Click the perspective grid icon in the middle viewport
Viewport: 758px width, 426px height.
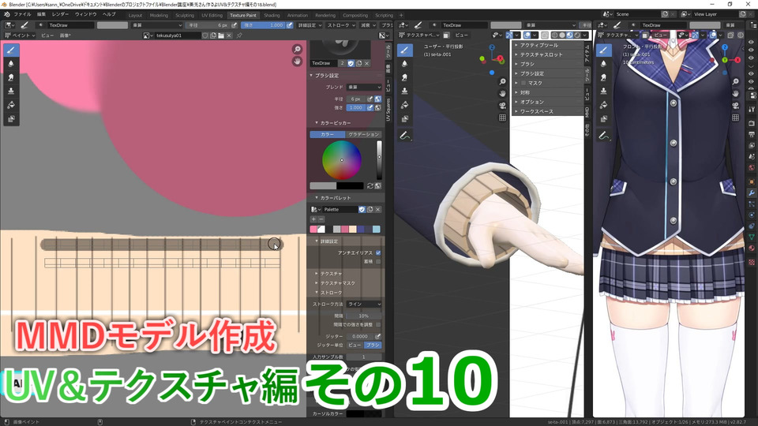click(x=502, y=118)
